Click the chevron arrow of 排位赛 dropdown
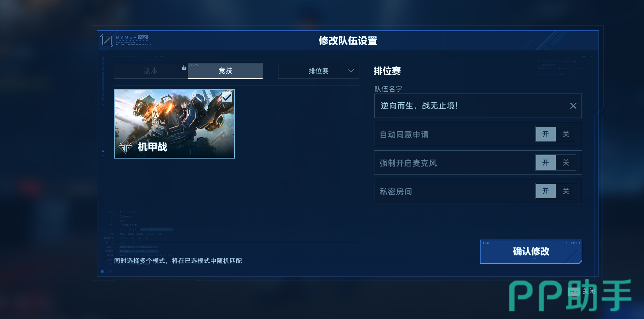The height and width of the screenshot is (319, 644). click(351, 71)
